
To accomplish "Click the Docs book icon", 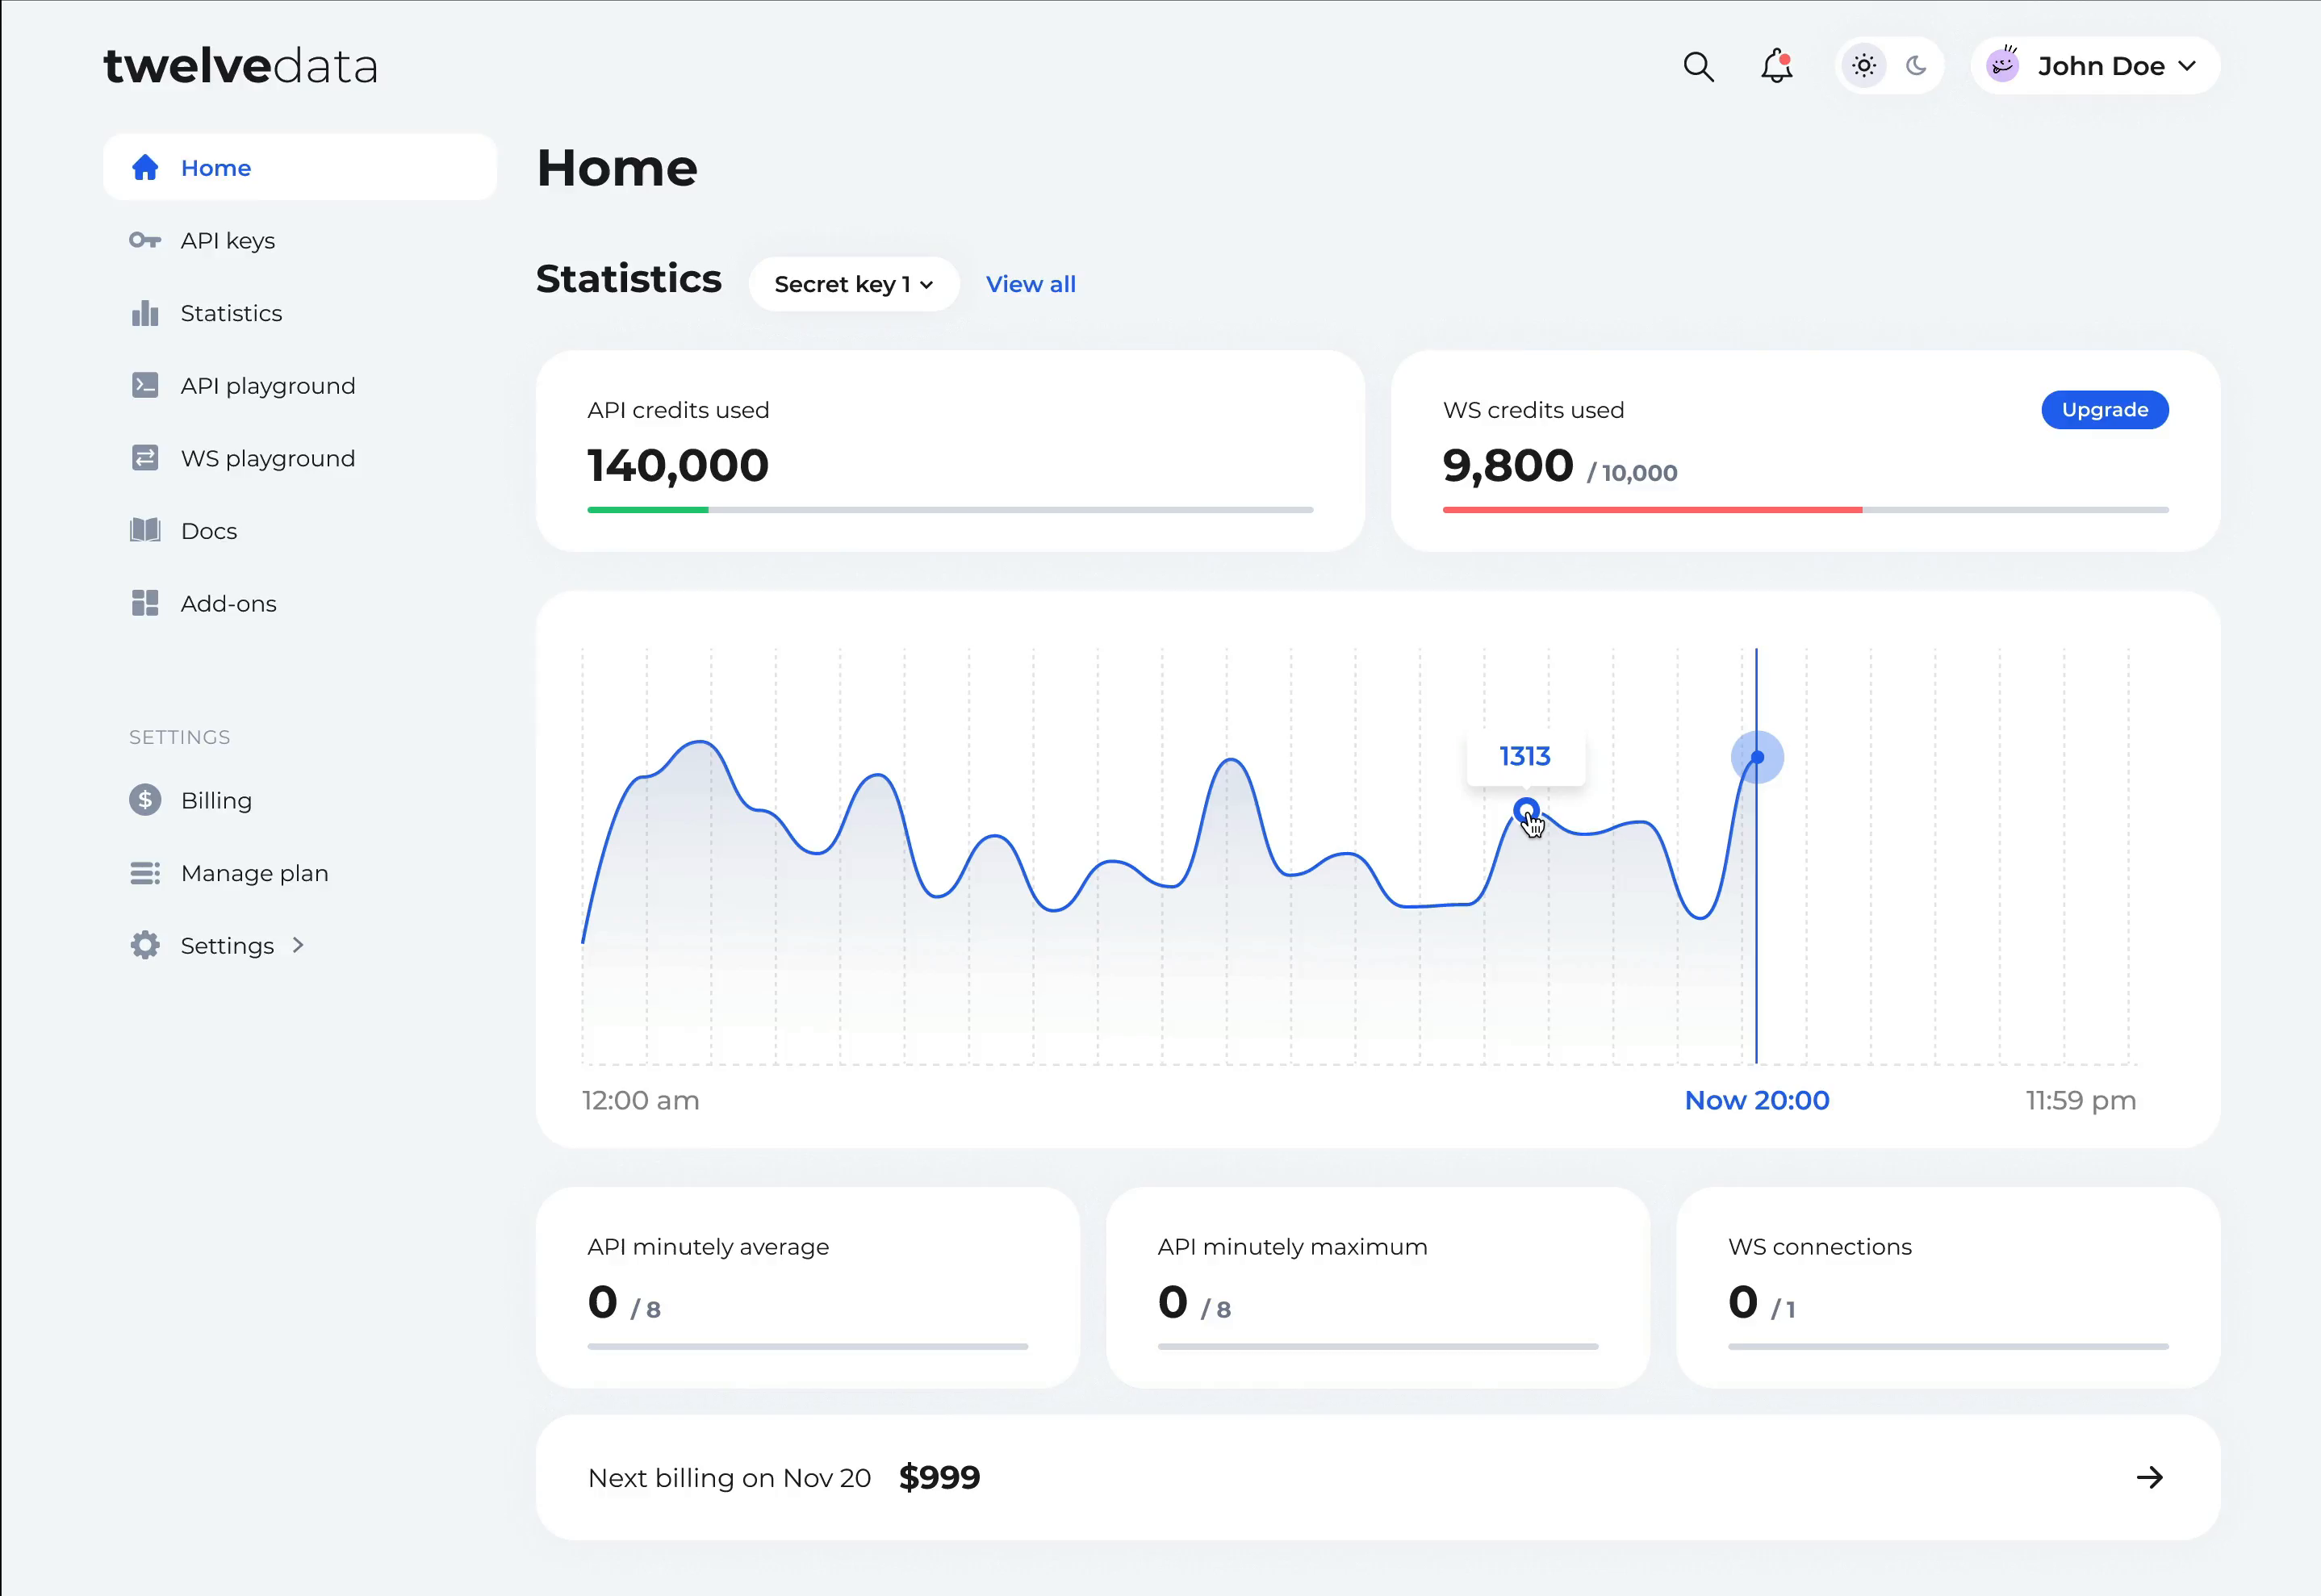I will pos(145,531).
